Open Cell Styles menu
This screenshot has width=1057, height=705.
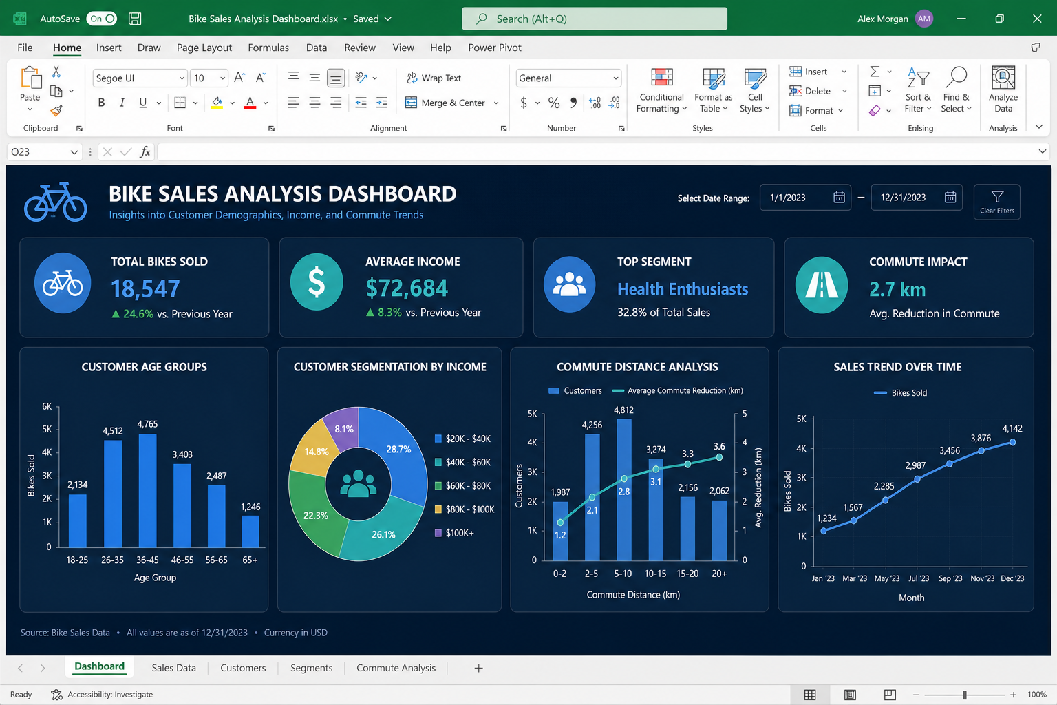pos(755,90)
